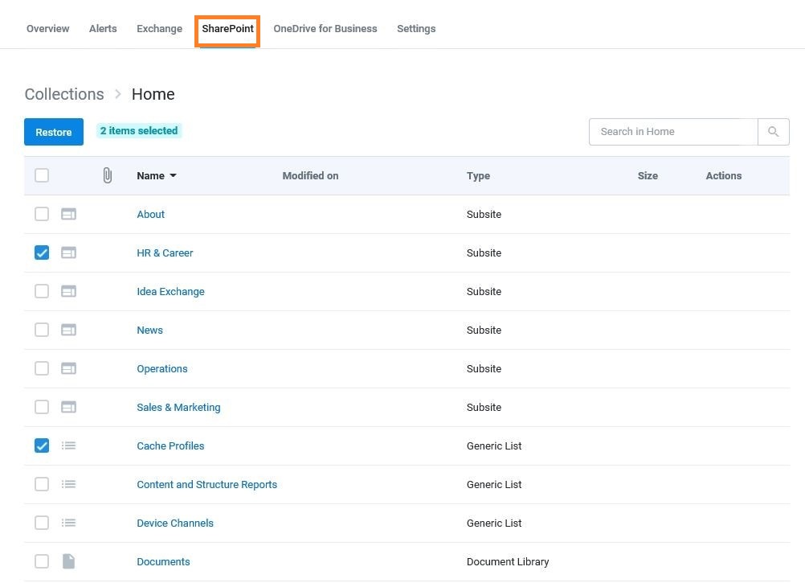The width and height of the screenshot is (805, 583).
Task: Go to Collections in the breadcrumb
Action: click(64, 94)
